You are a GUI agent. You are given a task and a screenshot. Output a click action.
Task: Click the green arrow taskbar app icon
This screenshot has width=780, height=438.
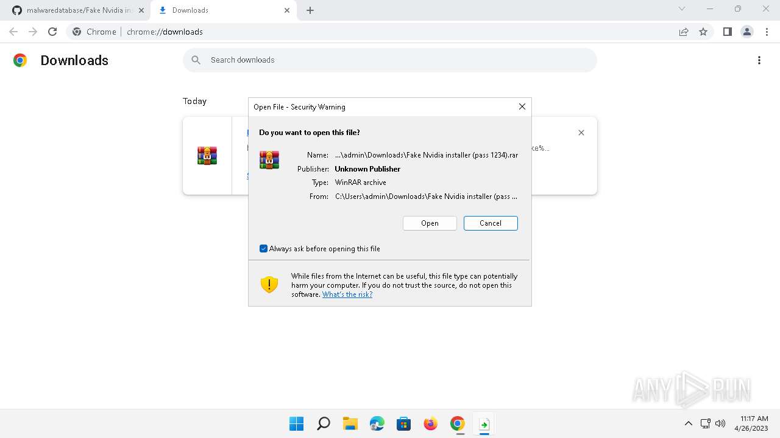[x=484, y=423]
